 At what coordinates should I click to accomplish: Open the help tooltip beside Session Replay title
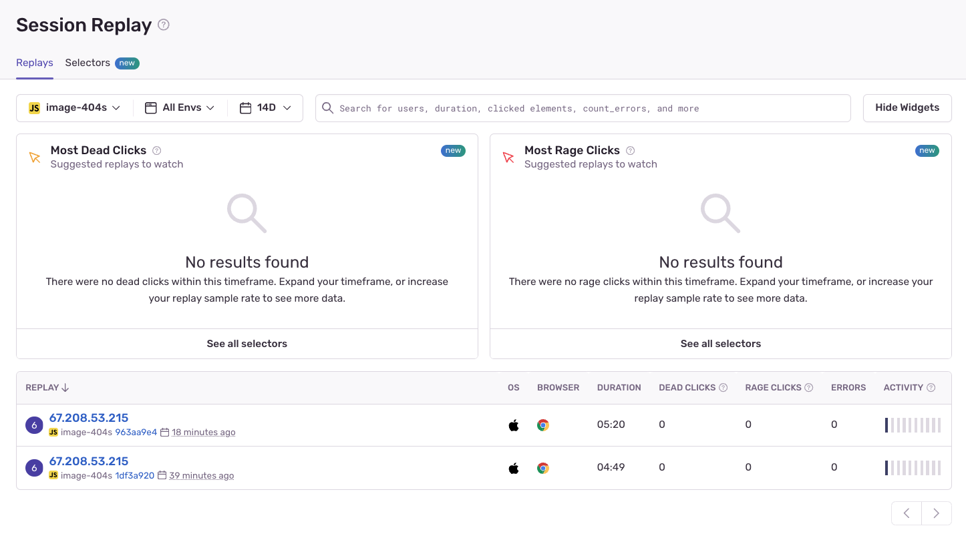tap(162, 25)
